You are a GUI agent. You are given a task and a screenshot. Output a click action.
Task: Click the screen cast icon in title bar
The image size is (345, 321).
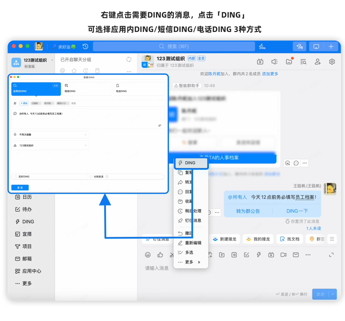(x=316, y=47)
